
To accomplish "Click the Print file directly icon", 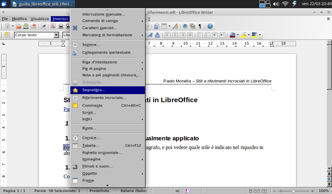I will pos(61,26).
